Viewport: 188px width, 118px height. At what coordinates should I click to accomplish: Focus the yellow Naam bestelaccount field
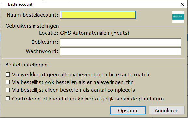point(98,15)
